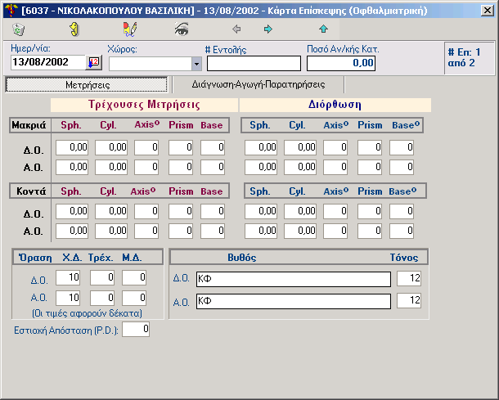Screen dimensions: 499x400
Task: Click Όραση Α.Ο. Μ.Δ. field
Action: pos(134,299)
